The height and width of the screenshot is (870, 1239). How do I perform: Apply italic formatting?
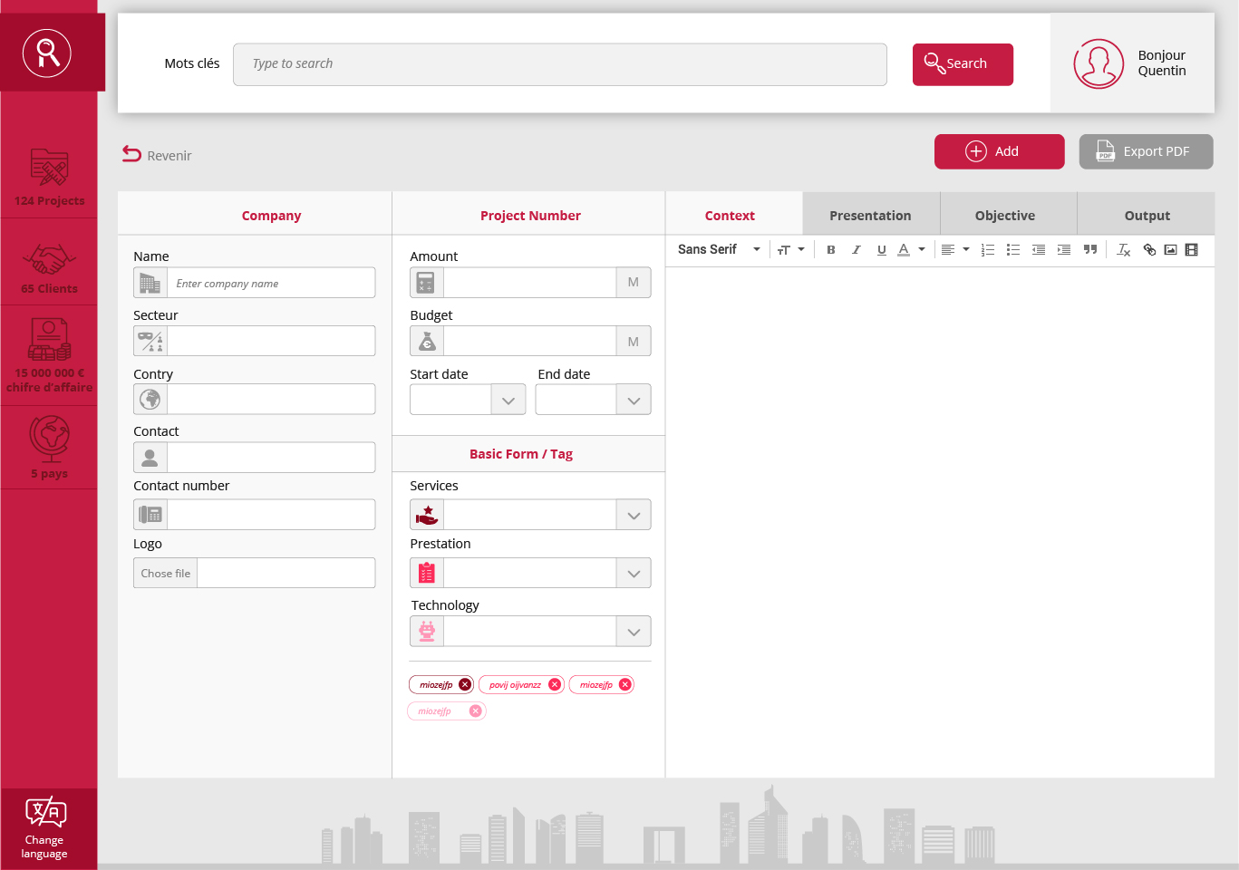tap(857, 249)
